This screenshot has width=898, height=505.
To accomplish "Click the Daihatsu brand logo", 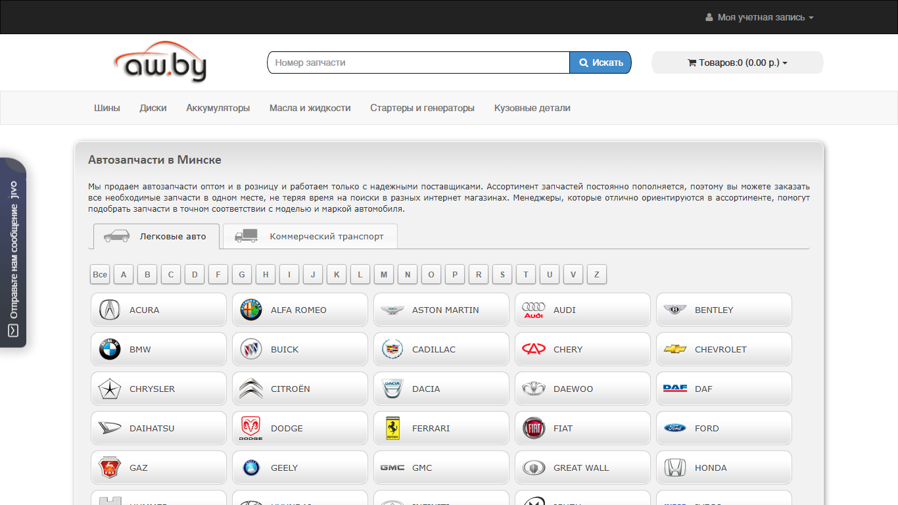I will tap(110, 428).
